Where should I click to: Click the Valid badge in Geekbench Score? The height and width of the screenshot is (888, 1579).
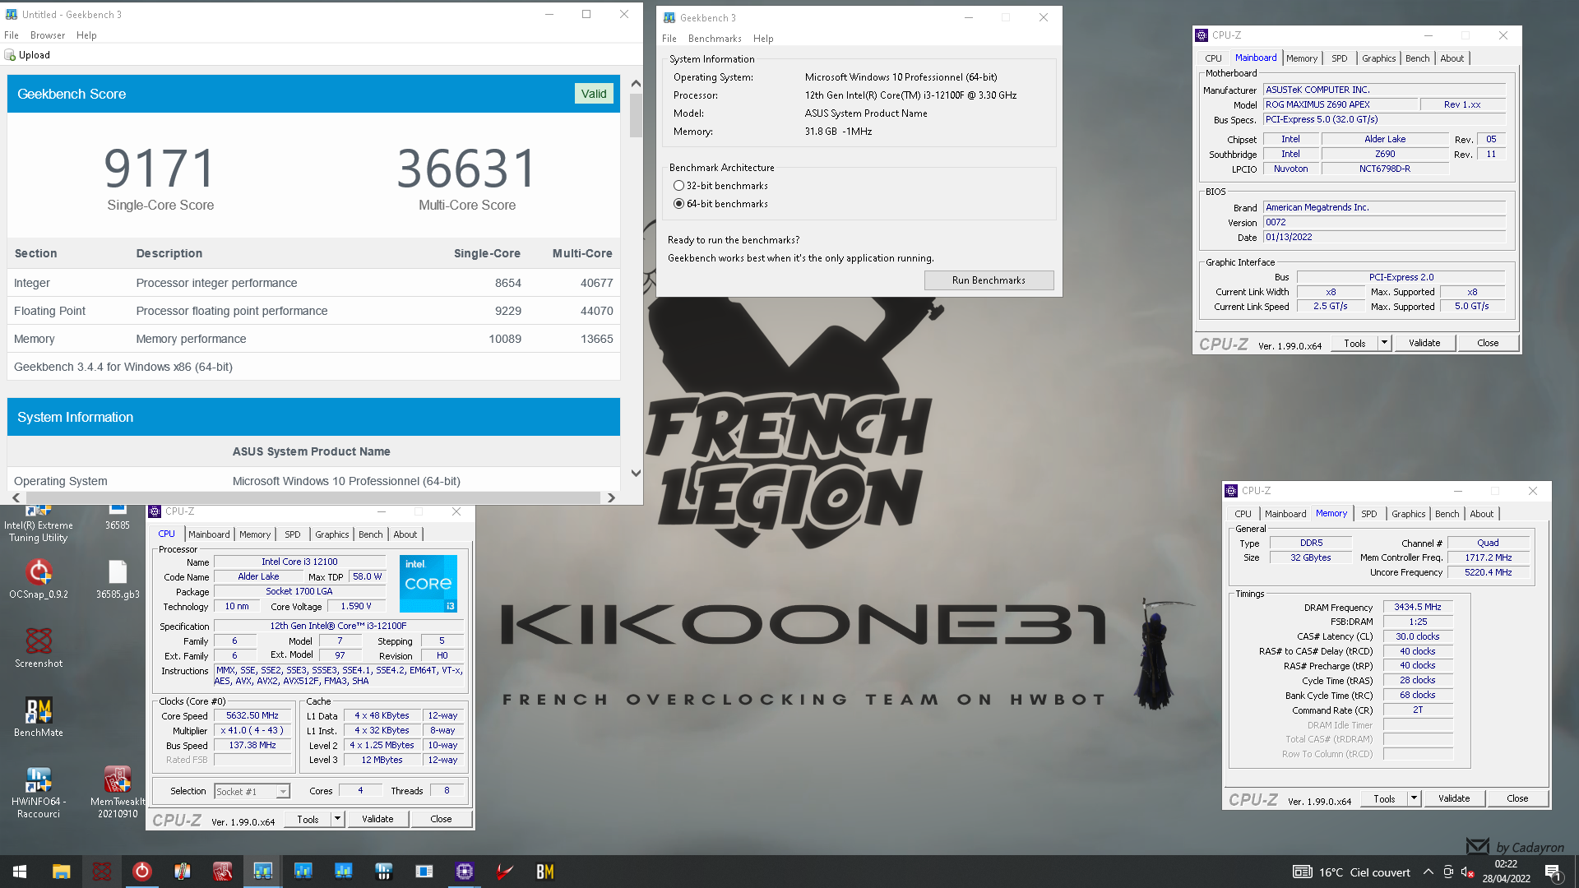tap(594, 94)
